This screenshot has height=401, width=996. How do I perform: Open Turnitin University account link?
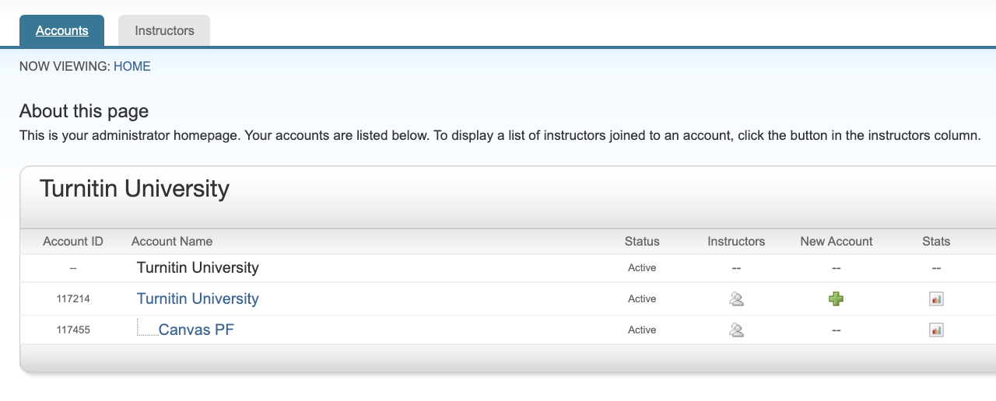point(198,299)
